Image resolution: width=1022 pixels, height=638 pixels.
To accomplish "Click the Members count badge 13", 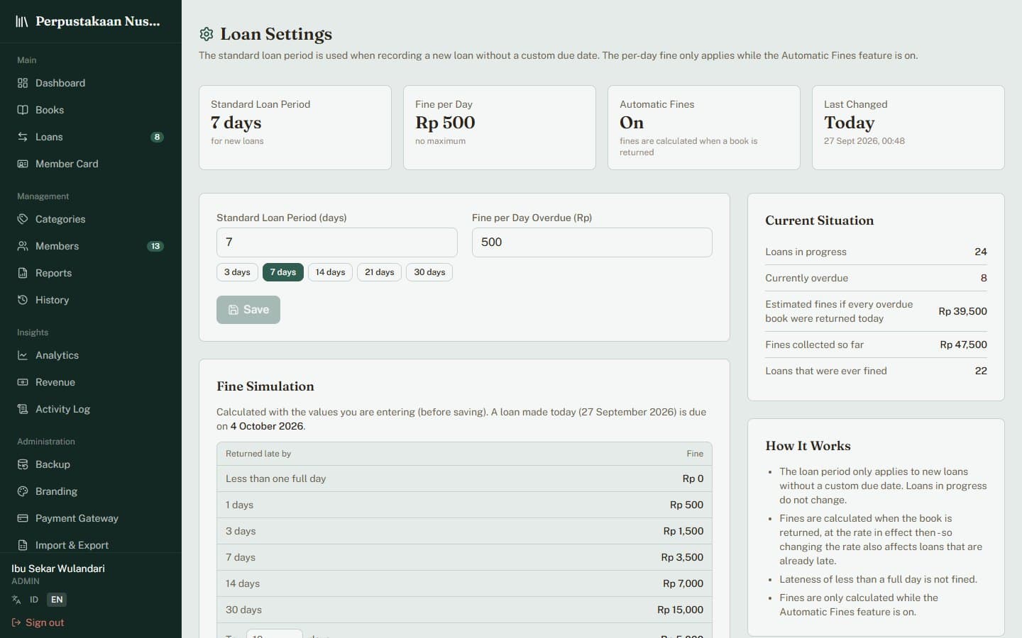I will pos(155,246).
